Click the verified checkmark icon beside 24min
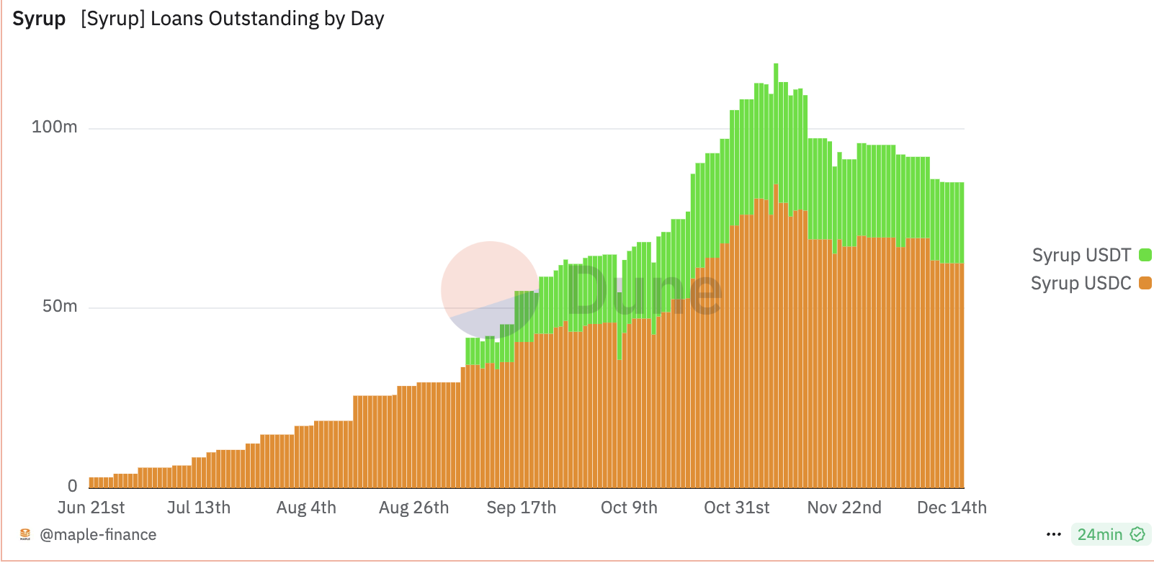Screen dimensions: 1154x563 point(1137,534)
